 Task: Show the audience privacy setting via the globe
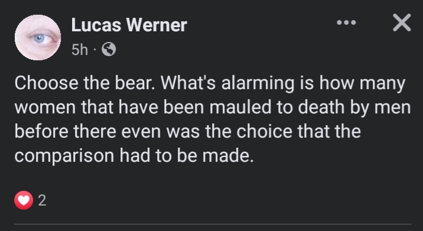[x=109, y=50]
